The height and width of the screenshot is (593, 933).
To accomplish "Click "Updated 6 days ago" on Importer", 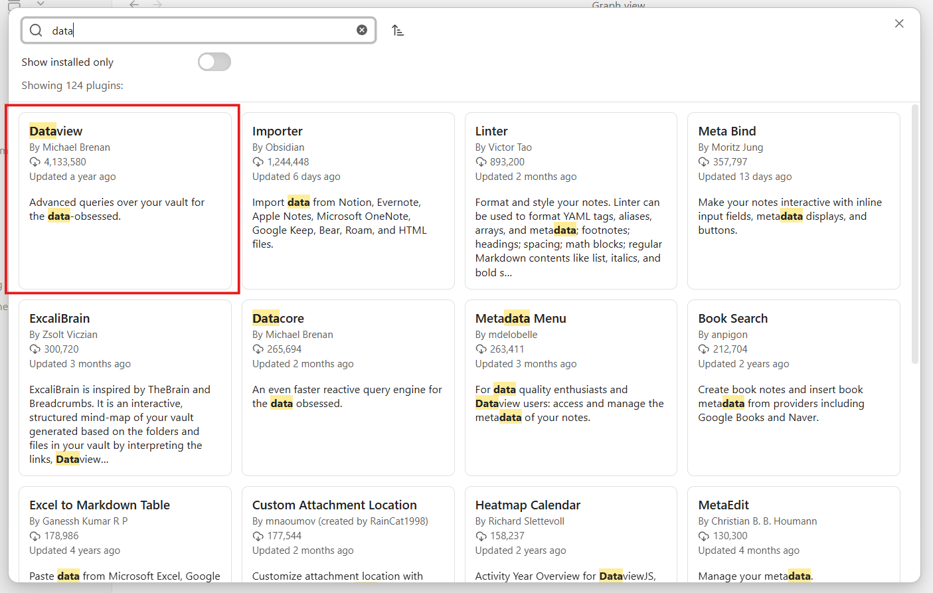I will click(x=296, y=177).
